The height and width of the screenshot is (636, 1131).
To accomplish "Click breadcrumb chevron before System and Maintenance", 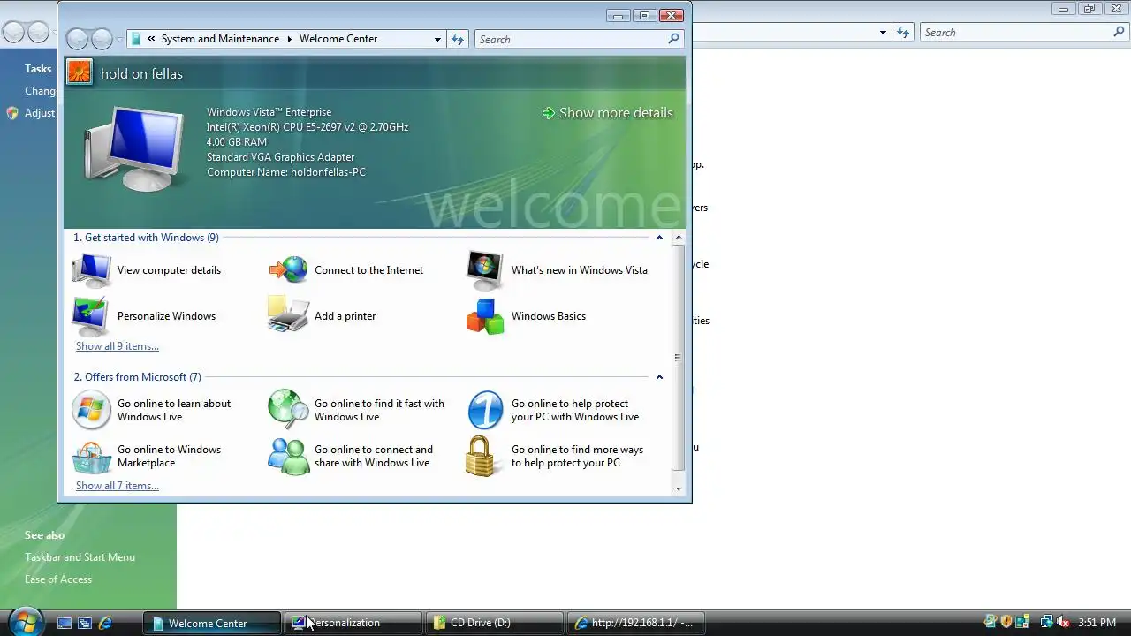I will (x=152, y=39).
